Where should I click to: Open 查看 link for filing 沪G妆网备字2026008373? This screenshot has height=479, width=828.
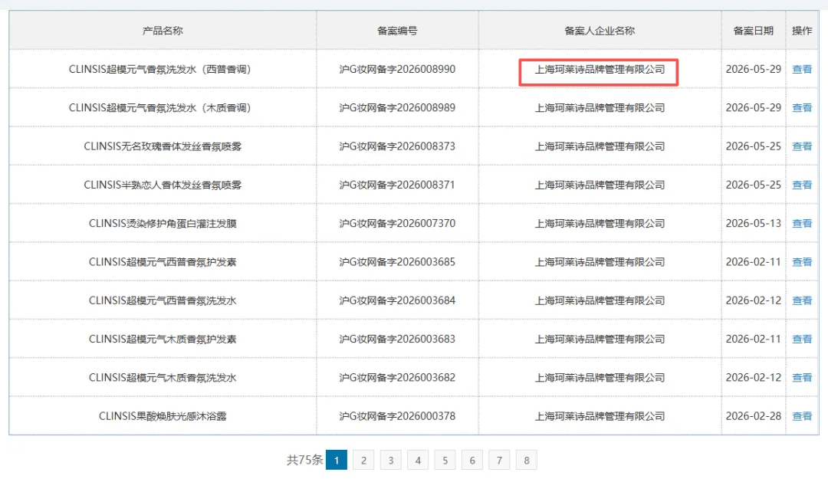(802, 146)
